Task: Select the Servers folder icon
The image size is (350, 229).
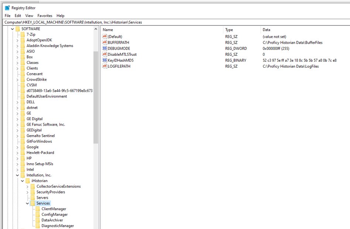Action: pyautogui.click(x=32, y=198)
